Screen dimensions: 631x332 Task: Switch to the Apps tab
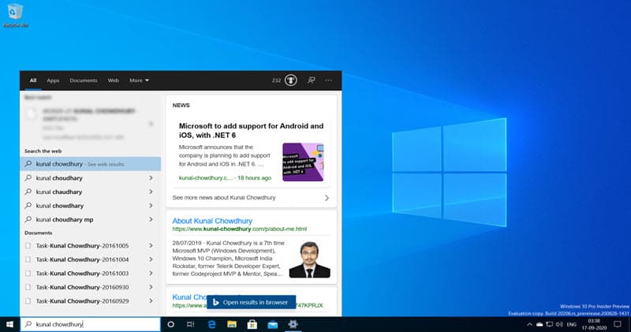(x=53, y=80)
